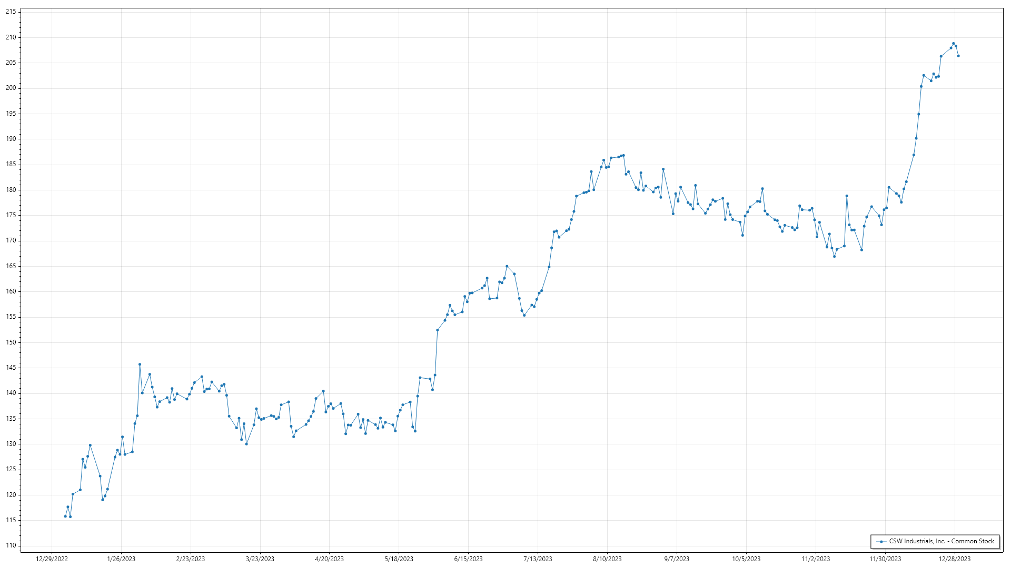Click the 12/28/2023 x-axis date label
Screen dimensions: 1011x568
[x=955, y=559]
